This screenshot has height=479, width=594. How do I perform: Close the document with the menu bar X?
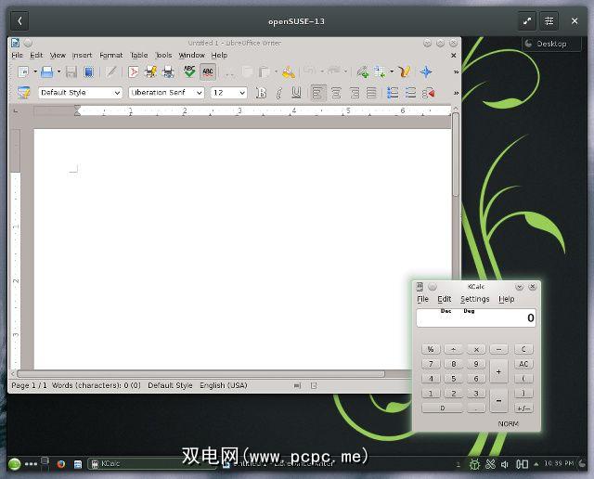(454, 56)
